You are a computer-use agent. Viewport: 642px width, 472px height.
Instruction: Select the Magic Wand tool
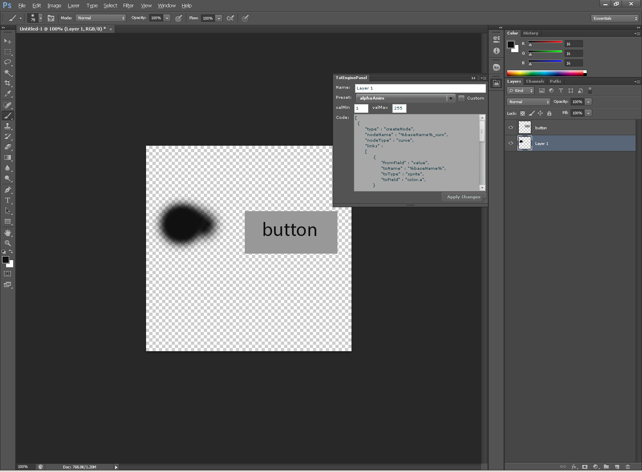click(x=8, y=73)
